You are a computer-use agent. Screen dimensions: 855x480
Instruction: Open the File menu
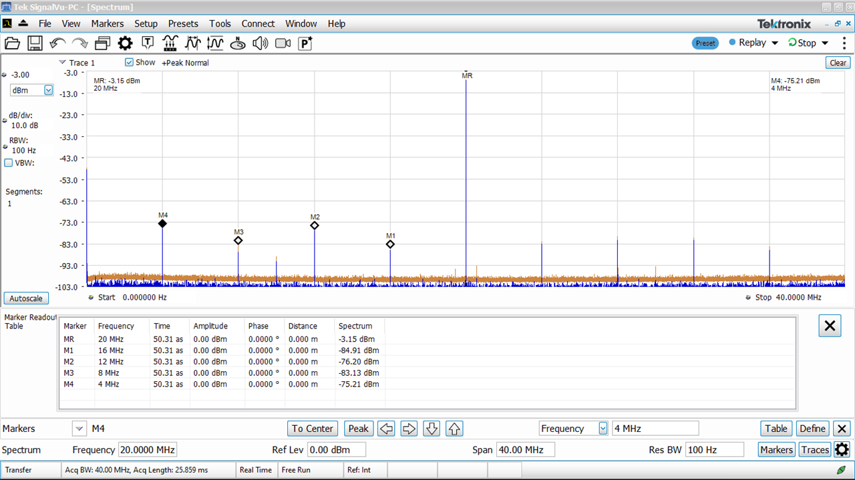45,23
